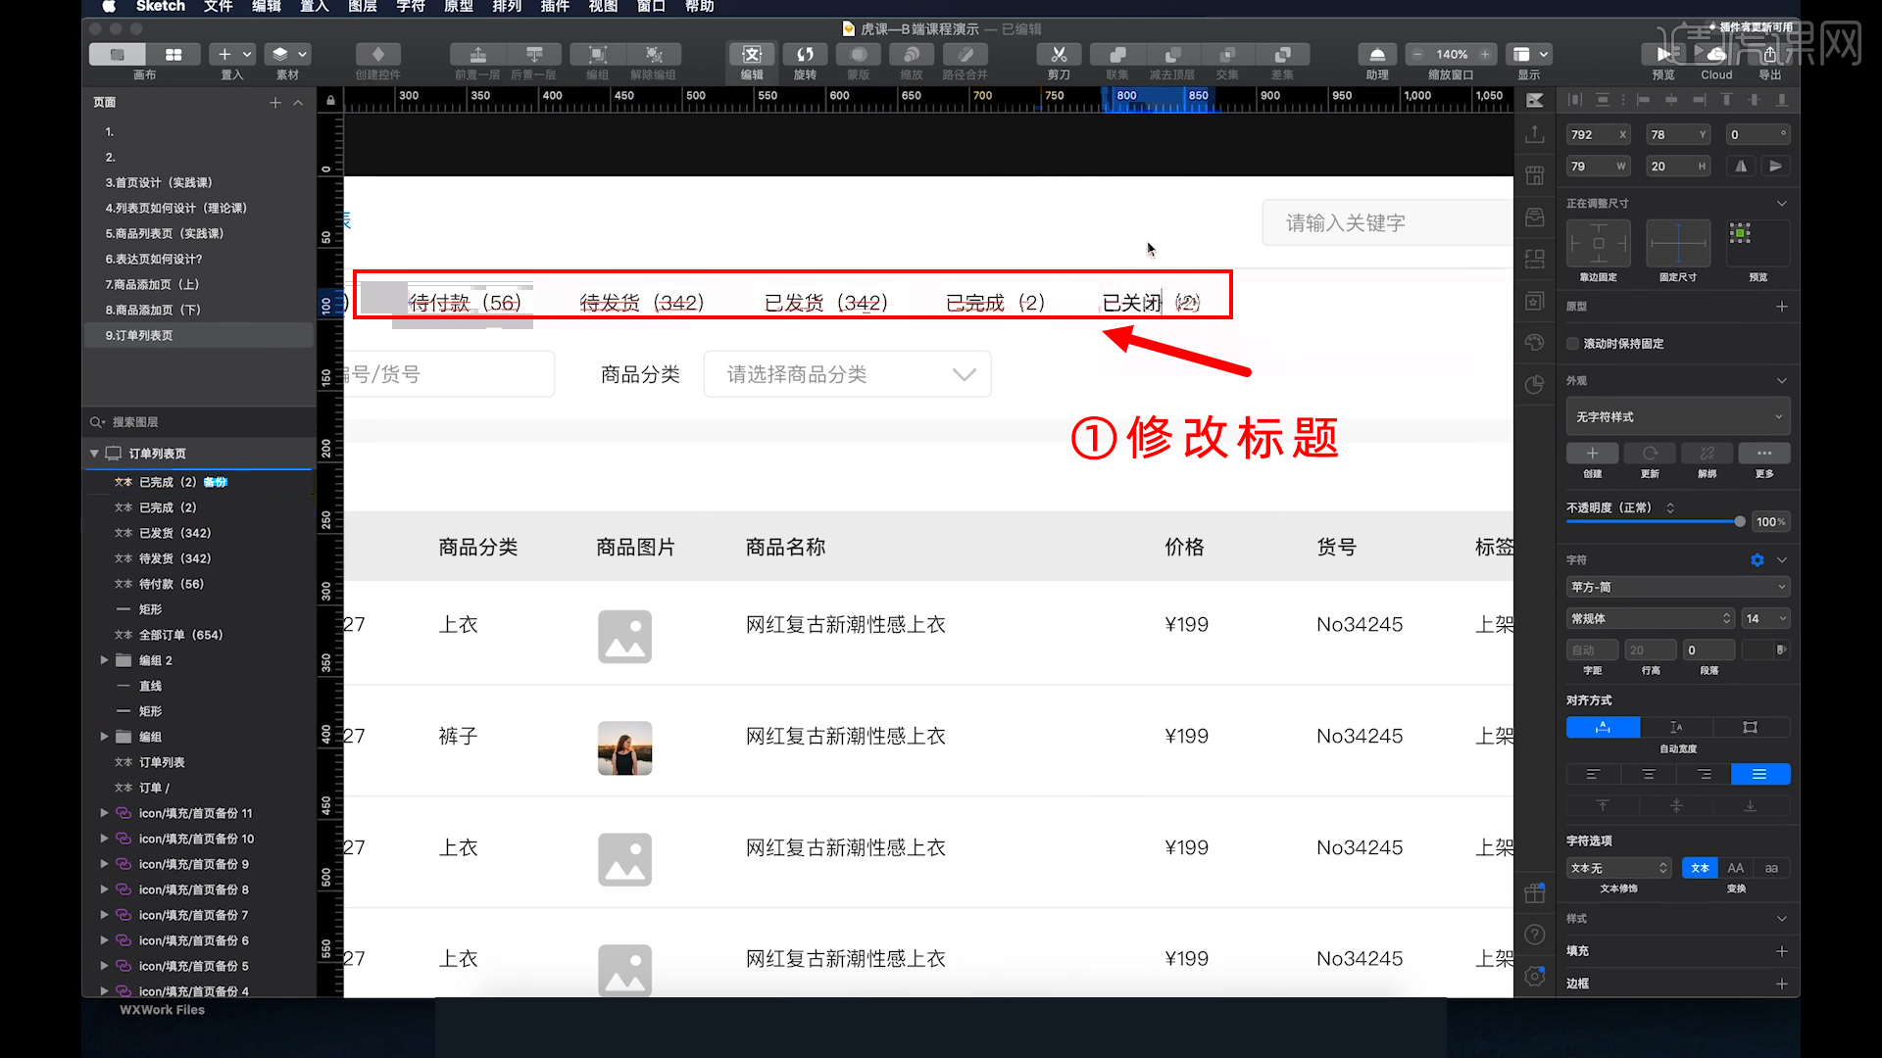1882x1058 pixels.
Task: Click the 后置一层 send backward icon
Action: coord(534,55)
